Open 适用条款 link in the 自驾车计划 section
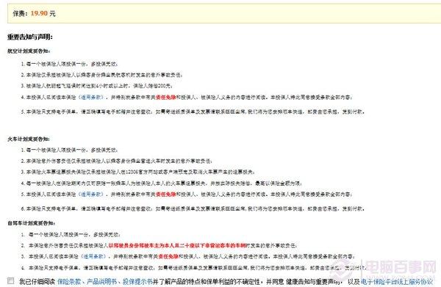This screenshot has width=441, height=287. click(x=93, y=256)
